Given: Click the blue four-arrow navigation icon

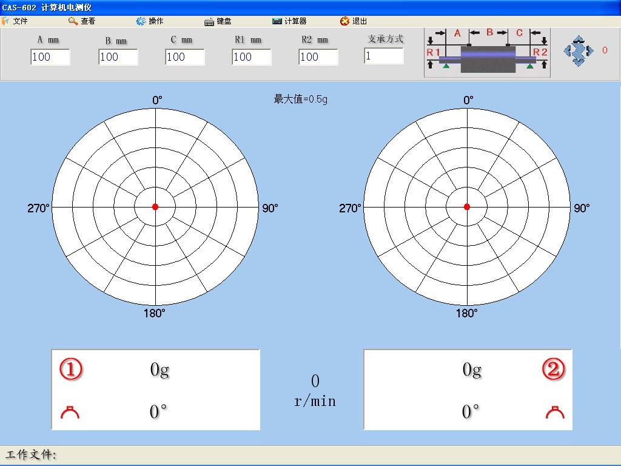Looking at the screenshot, I should click(x=578, y=51).
